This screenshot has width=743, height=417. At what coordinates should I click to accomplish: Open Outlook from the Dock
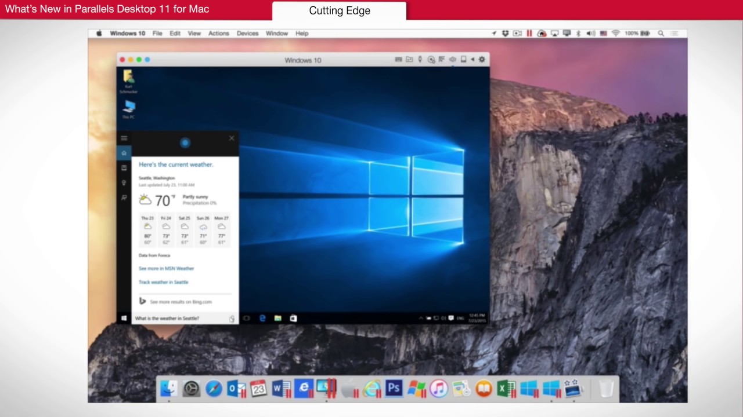coord(236,389)
